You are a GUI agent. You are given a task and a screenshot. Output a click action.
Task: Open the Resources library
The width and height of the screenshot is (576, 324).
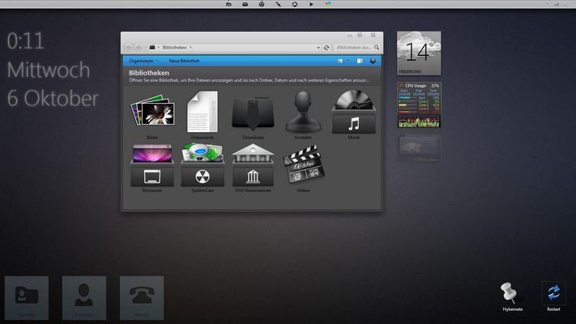(x=152, y=168)
